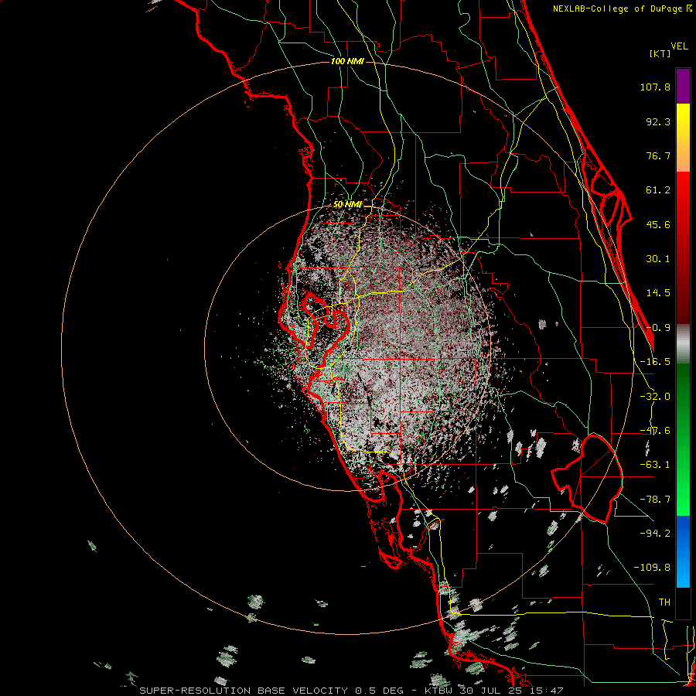Click the [KT] unit label
Screen dimensions: 696x696
click(x=660, y=53)
